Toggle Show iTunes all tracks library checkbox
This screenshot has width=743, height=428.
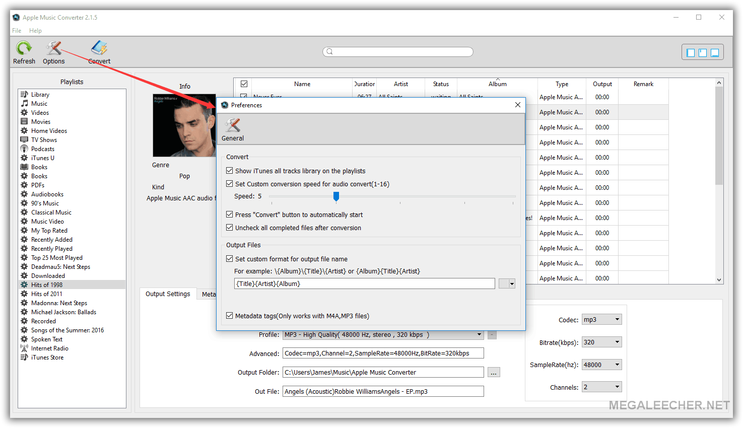(x=230, y=171)
